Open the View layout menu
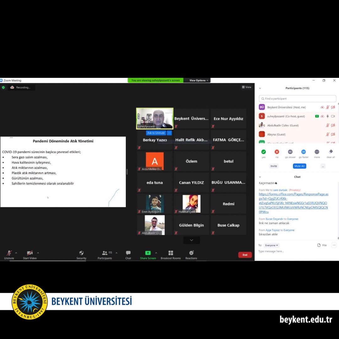 tap(247, 87)
